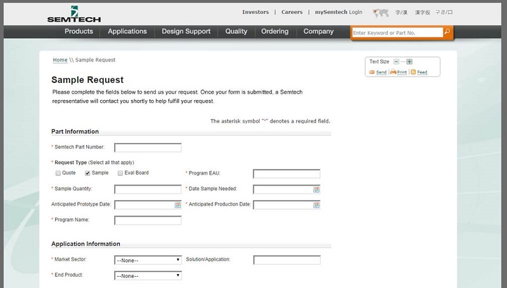Screen dimensions: 507x288
Task: Open calendar for Date Sample Needed
Action: (316, 189)
